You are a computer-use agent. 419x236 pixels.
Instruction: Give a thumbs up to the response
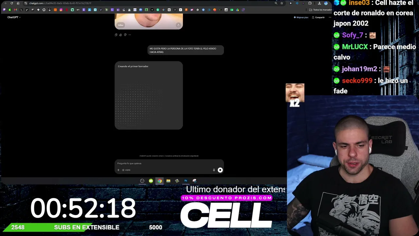pyautogui.click(x=120, y=35)
